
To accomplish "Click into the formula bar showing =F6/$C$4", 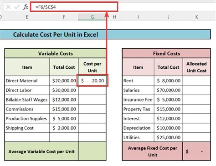I will pyautogui.click(x=74, y=7).
